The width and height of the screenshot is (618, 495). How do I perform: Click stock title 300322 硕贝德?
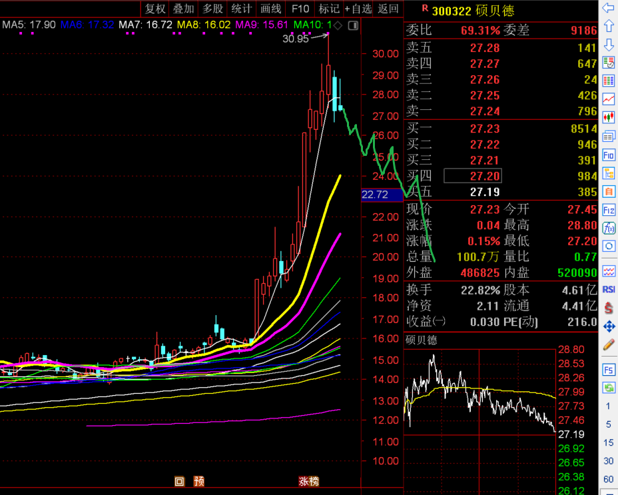pos(473,11)
